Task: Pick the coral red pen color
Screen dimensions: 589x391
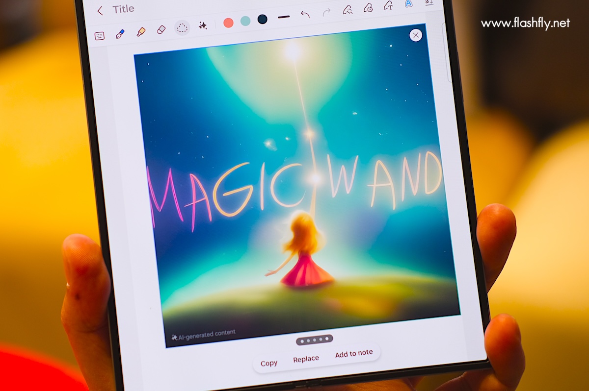Action: coord(228,23)
